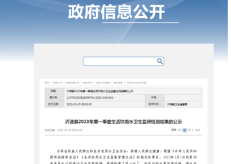The width and height of the screenshot is (231, 164).
Task: Click the 政府信息公开 header banner title
Action: [116, 12]
